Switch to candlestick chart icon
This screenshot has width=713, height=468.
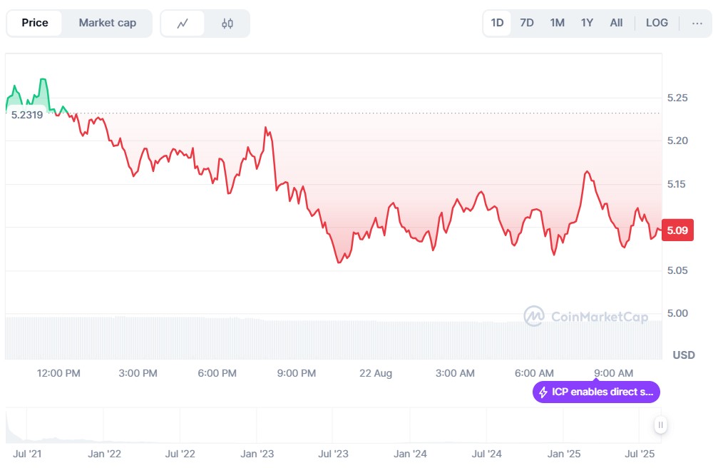click(227, 24)
